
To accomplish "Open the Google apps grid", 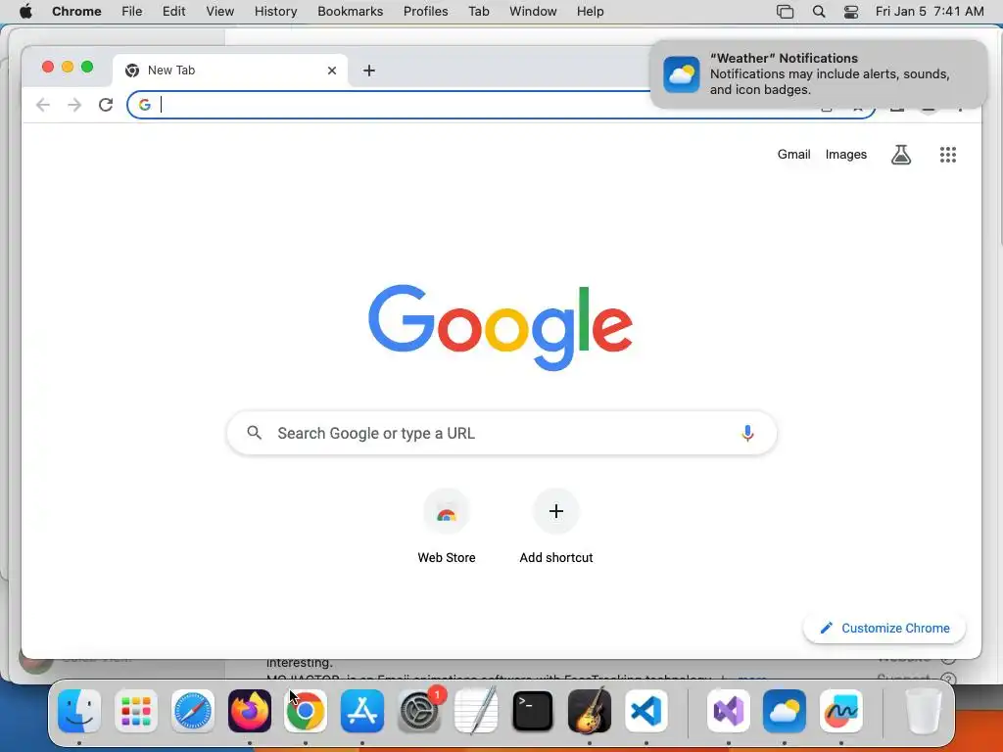I will [947, 154].
